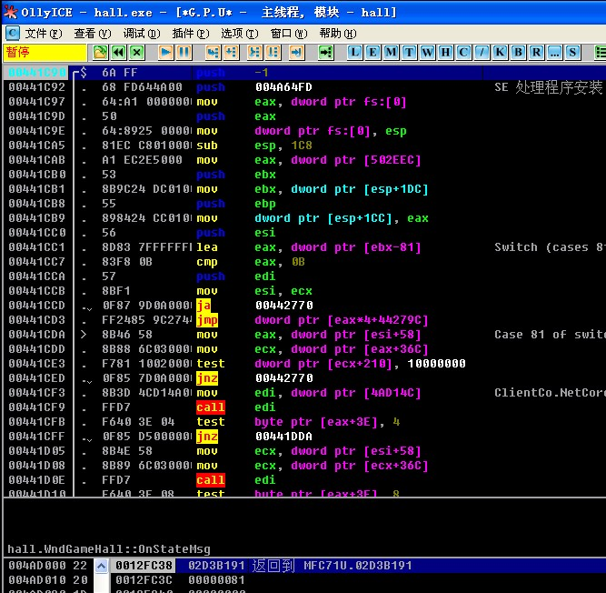Click the test dword ptr [ecx+210] instruction
The width and height of the screenshot is (606, 593).
coord(332,364)
